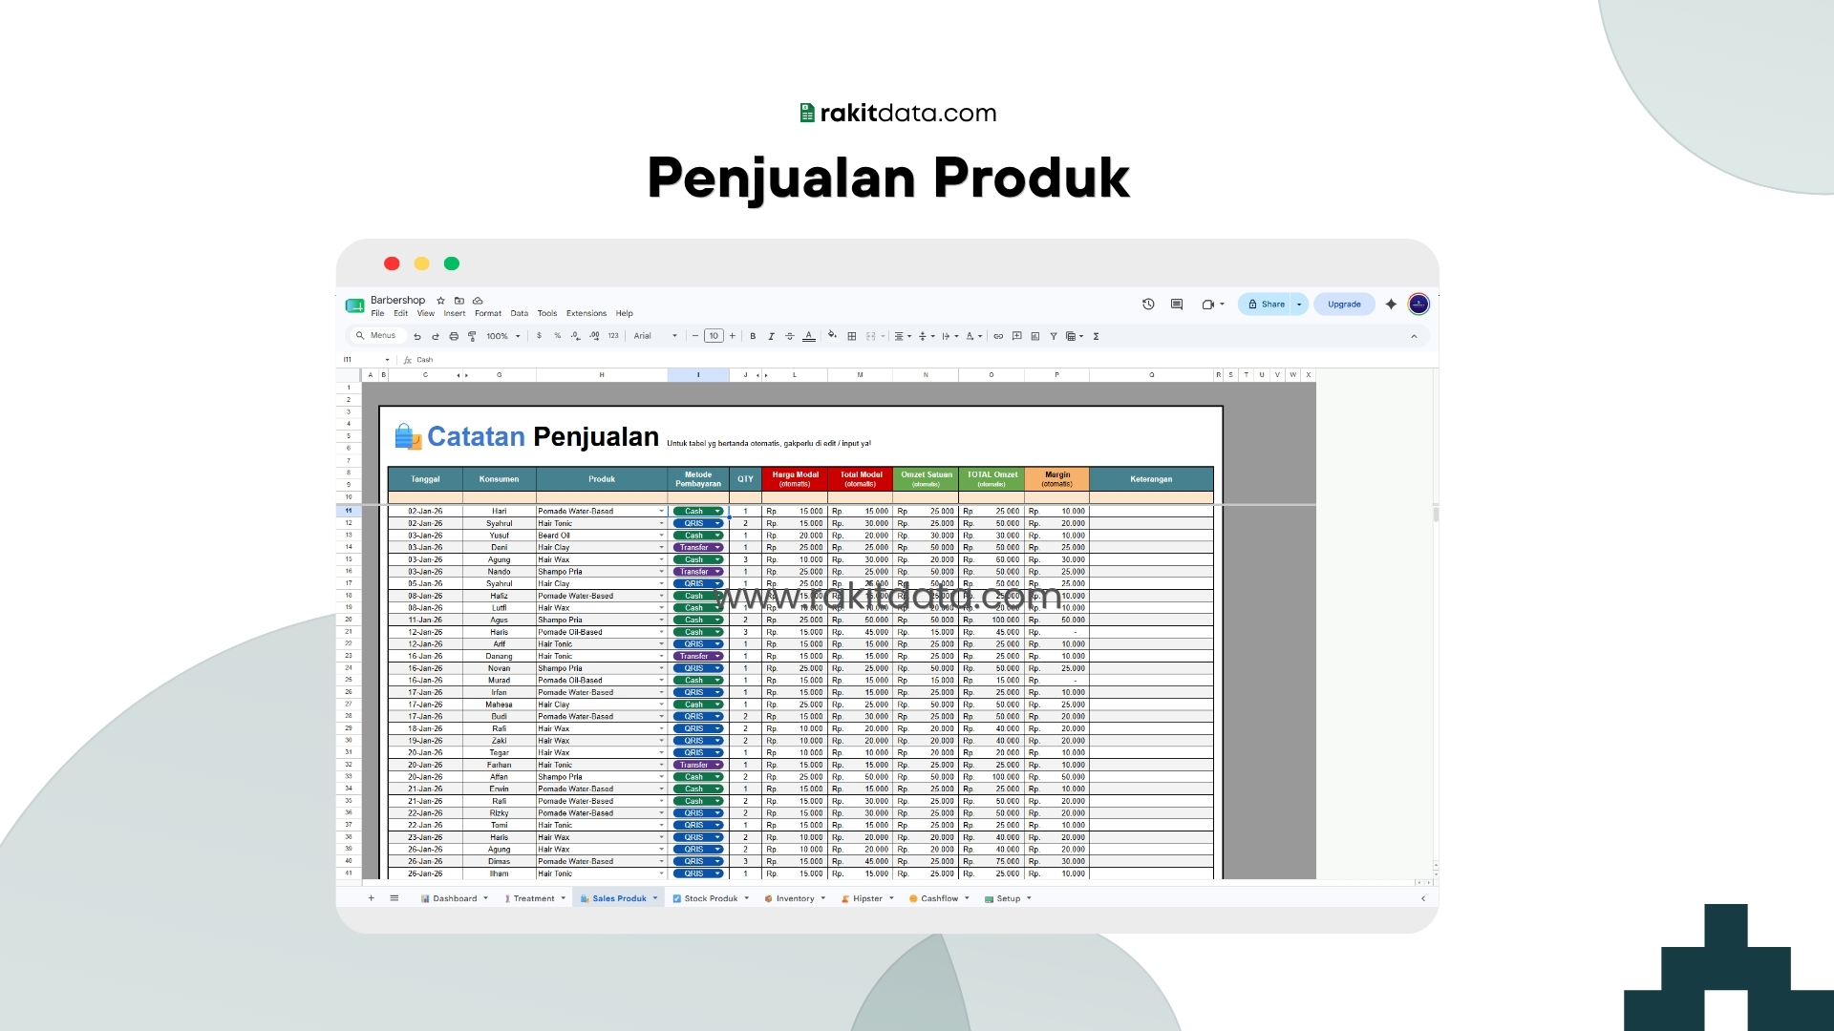Open text rotation dropdown
Image resolution: width=1834 pixels, height=1031 pixels.
(973, 336)
